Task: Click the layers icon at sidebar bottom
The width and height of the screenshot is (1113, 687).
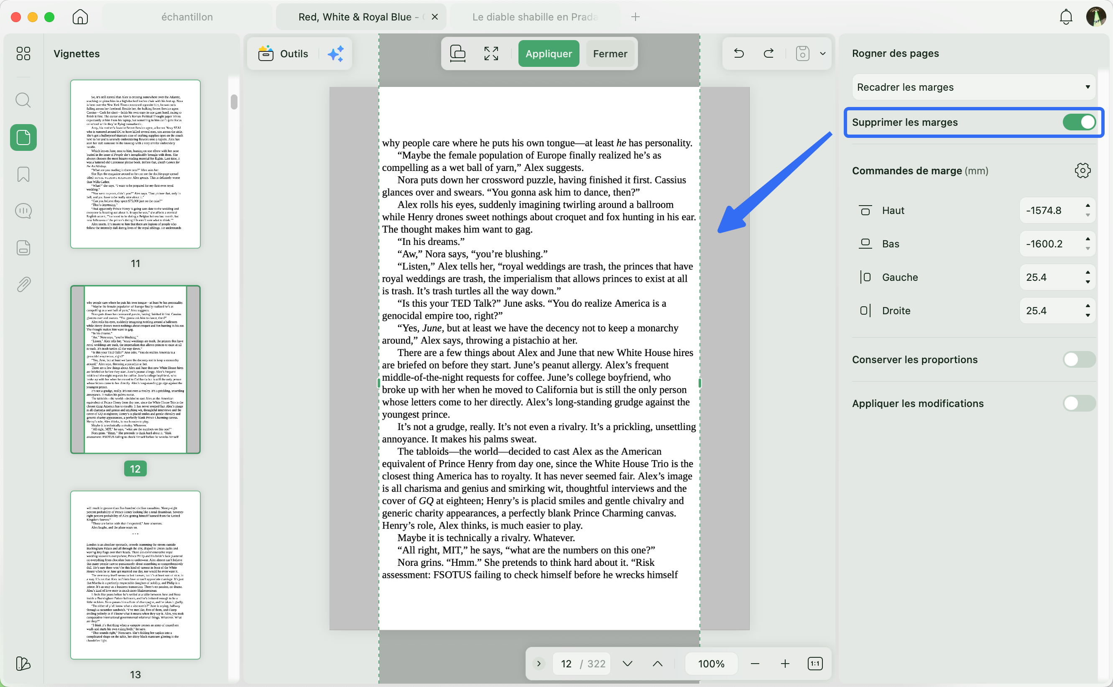Action: 23,663
